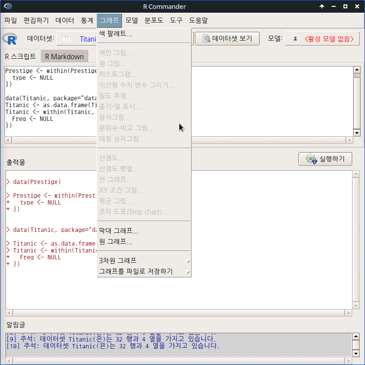The image size is (365, 365).
Task: Open the 분포도 menu
Action: tap(154, 21)
